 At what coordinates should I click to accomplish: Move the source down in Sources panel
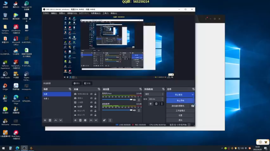(96, 120)
